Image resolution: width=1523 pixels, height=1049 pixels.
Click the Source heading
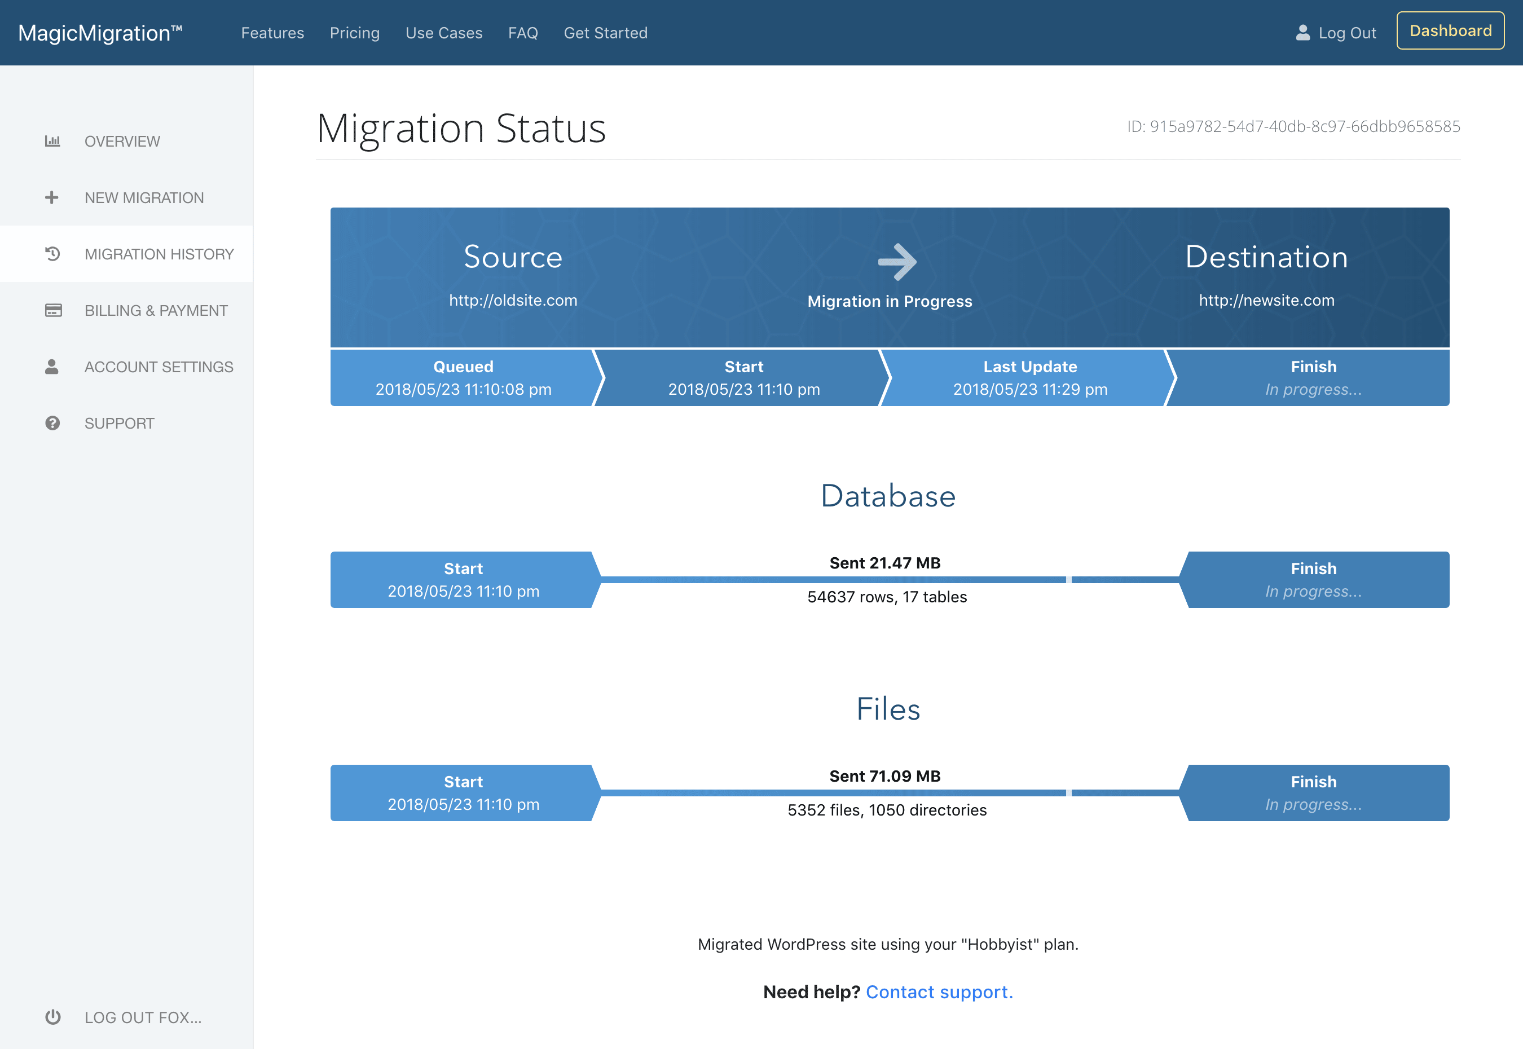pos(513,257)
